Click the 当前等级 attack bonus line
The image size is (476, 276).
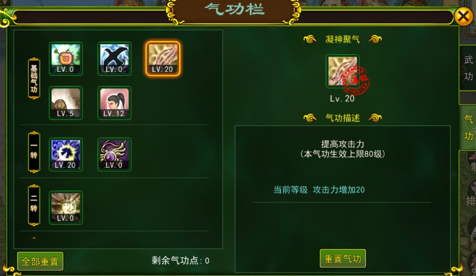319,190
